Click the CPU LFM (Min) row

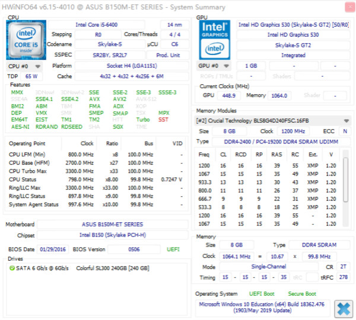click(x=96, y=155)
